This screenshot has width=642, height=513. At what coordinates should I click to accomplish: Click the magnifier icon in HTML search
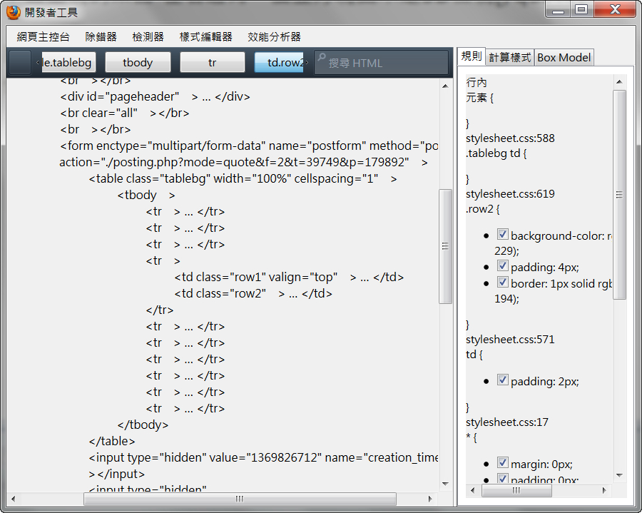pos(321,59)
